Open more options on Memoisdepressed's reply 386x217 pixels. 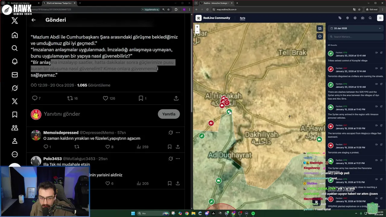tap(178, 133)
